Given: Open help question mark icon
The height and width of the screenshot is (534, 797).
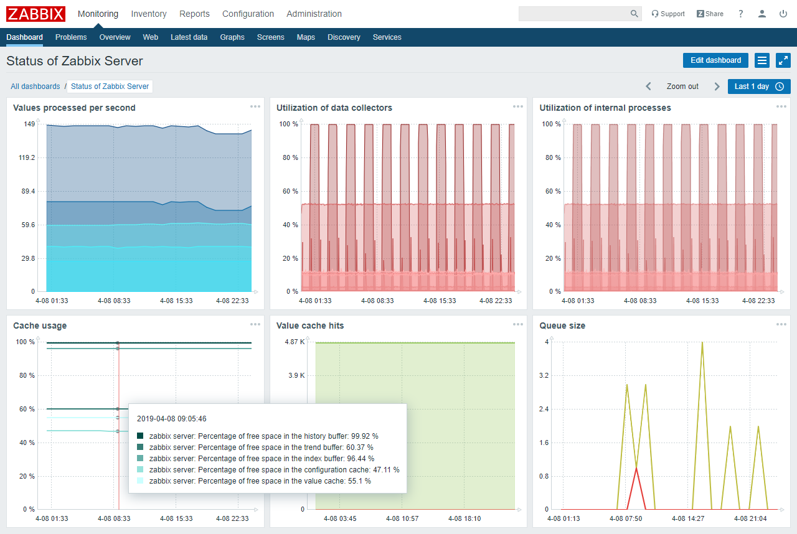Looking at the screenshot, I should tap(740, 14).
